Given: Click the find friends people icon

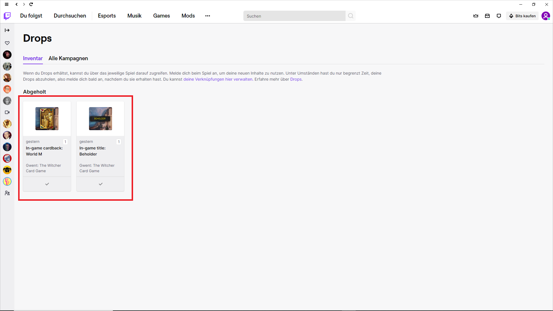Looking at the screenshot, I should (x=7, y=193).
